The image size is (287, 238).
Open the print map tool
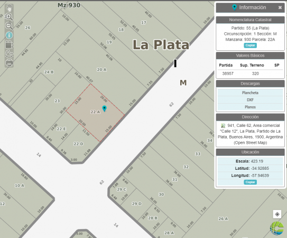pyautogui.click(x=9, y=63)
